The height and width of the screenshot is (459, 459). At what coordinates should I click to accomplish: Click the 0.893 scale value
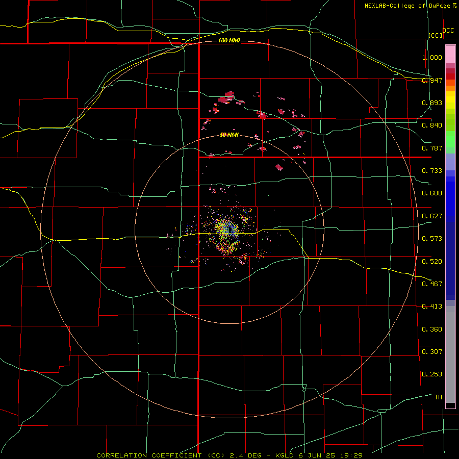click(x=432, y=103)
